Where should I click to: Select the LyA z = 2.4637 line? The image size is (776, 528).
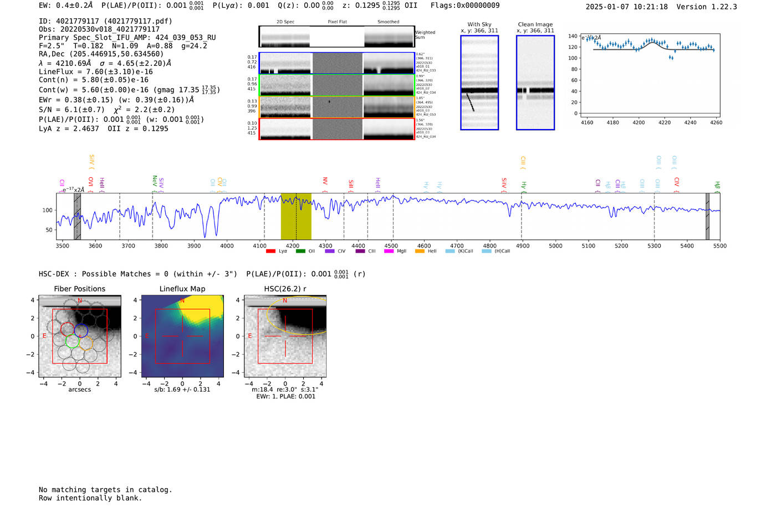point(69,129)
